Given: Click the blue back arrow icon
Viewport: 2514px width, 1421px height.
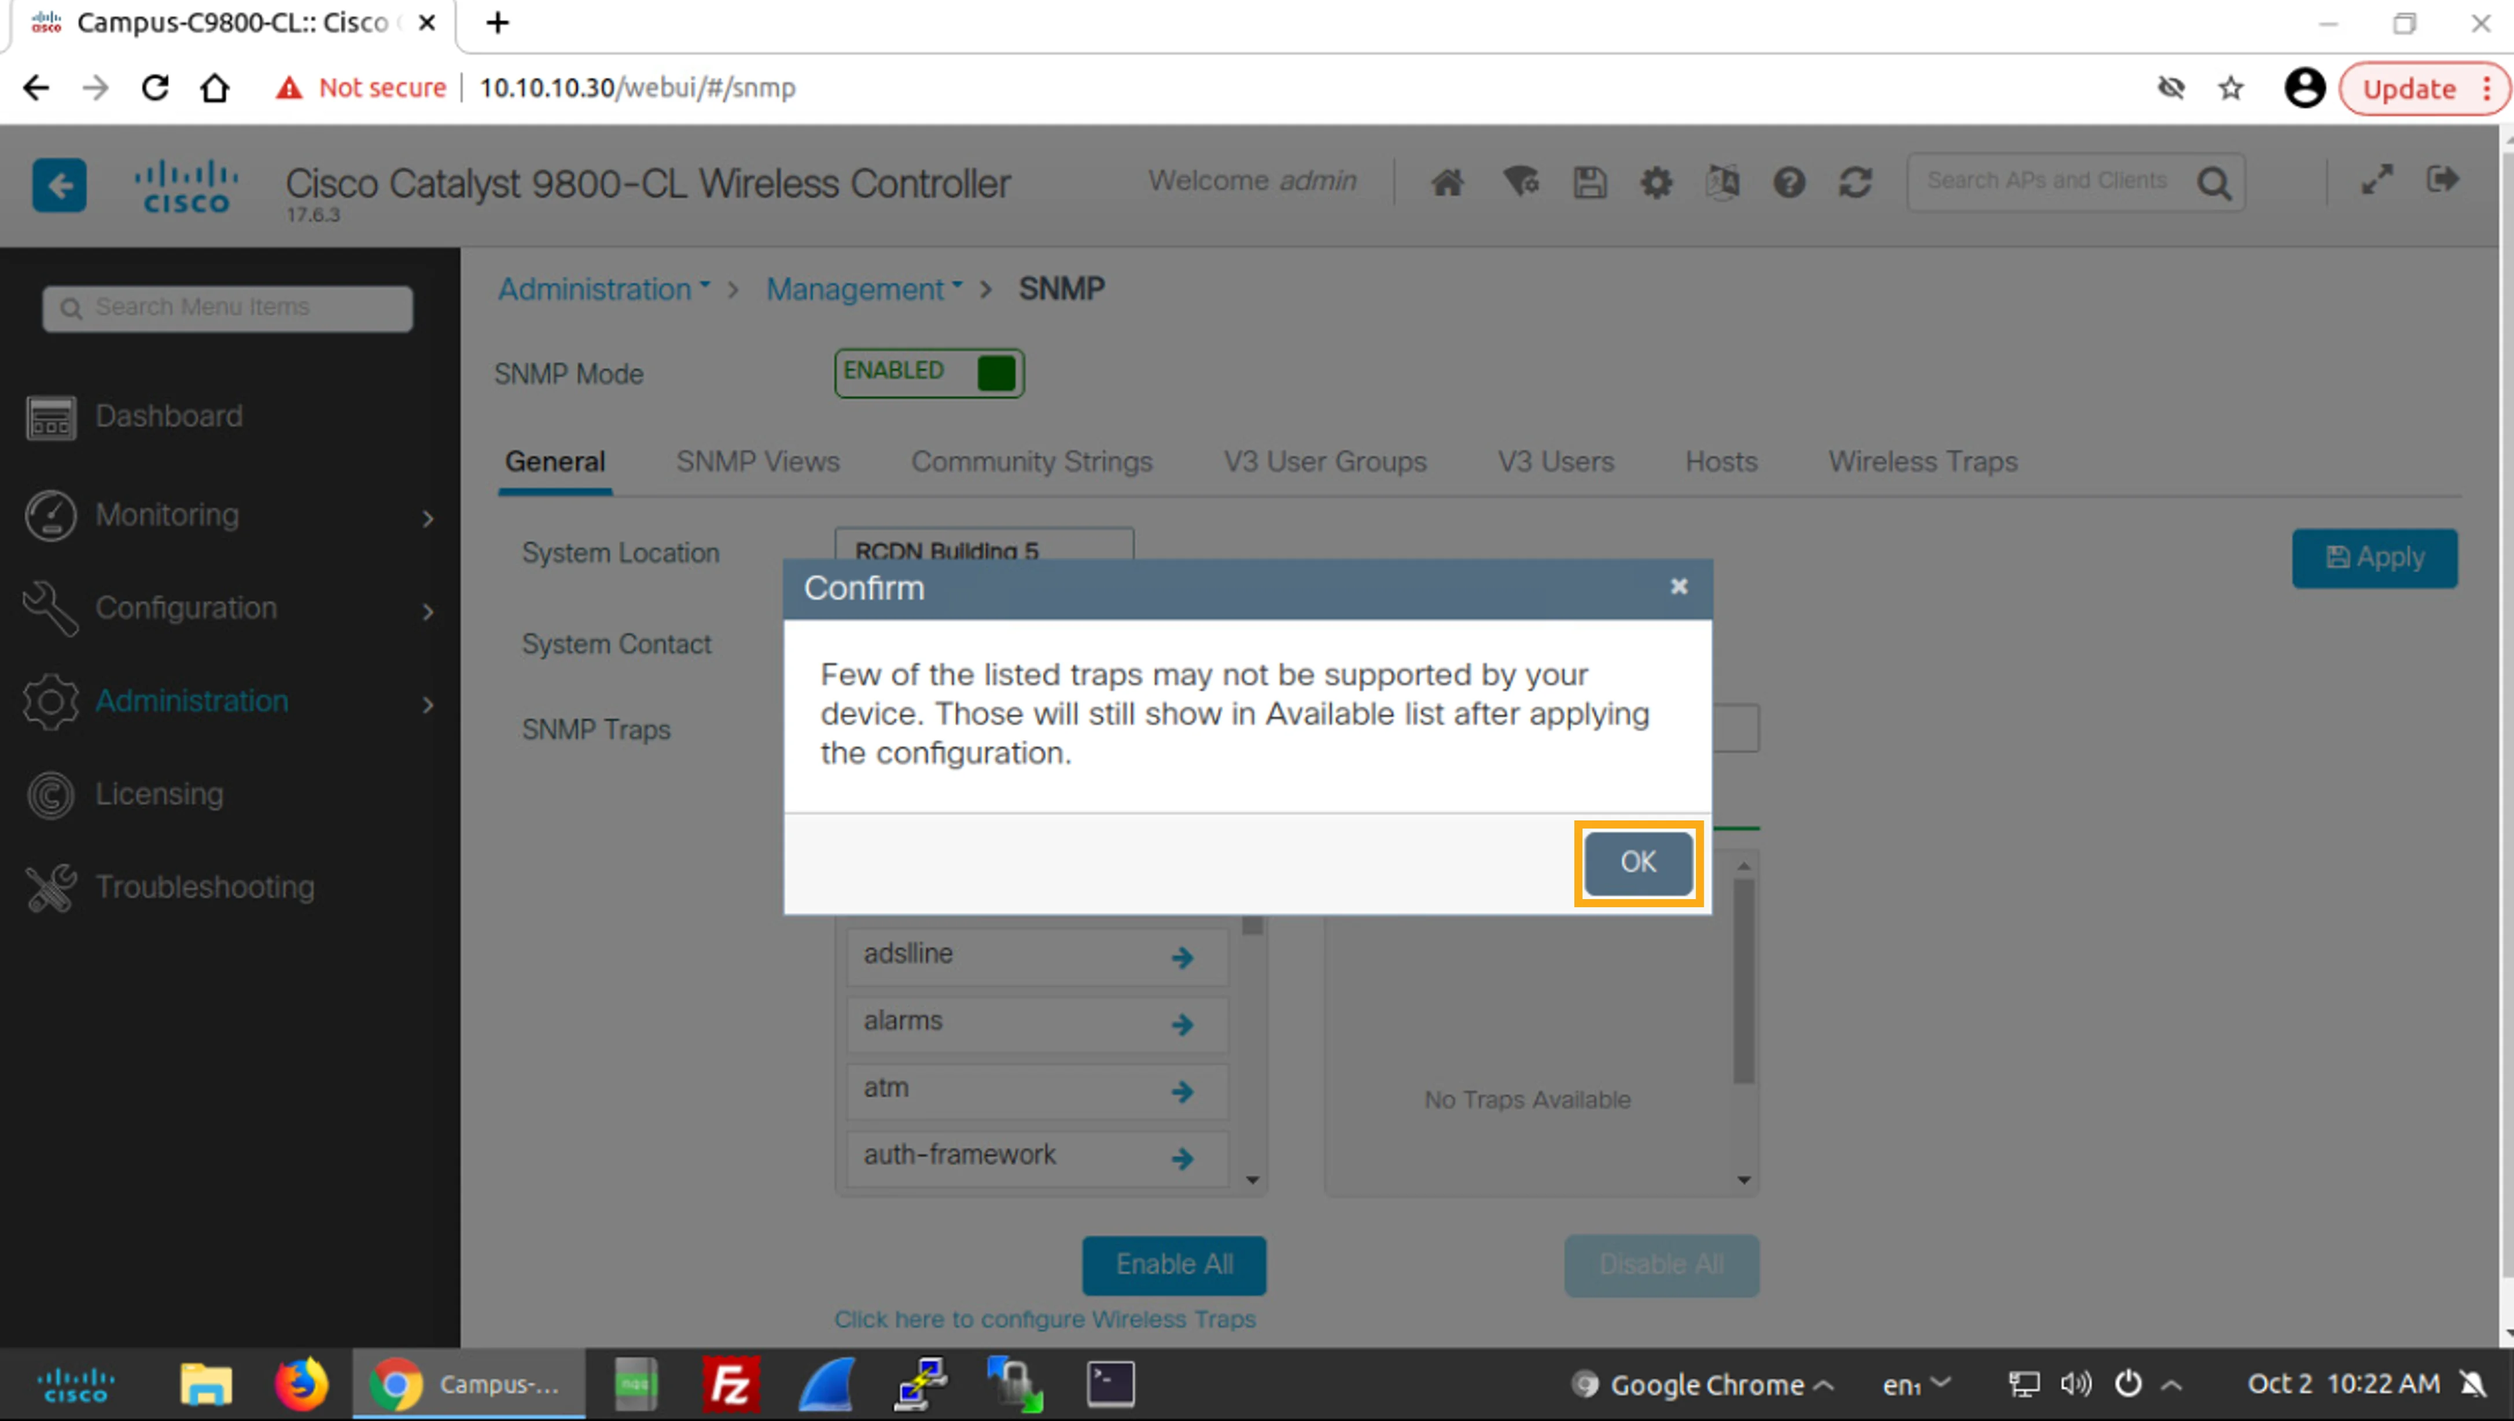Looking at the screenshot, I should pyautogui.click(x=60, y=185).
